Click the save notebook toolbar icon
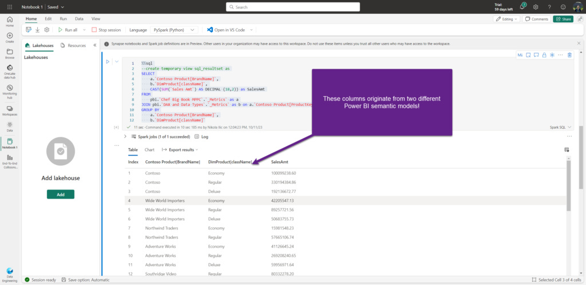Viewport: 586px width, 285px height. [29, 30]
